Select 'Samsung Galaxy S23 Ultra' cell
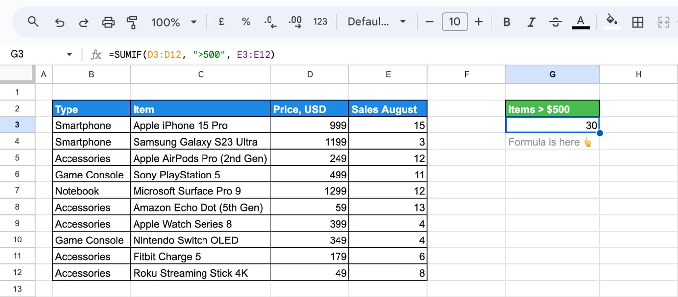The width and height of the screenshot is (678, 297). 201,142
